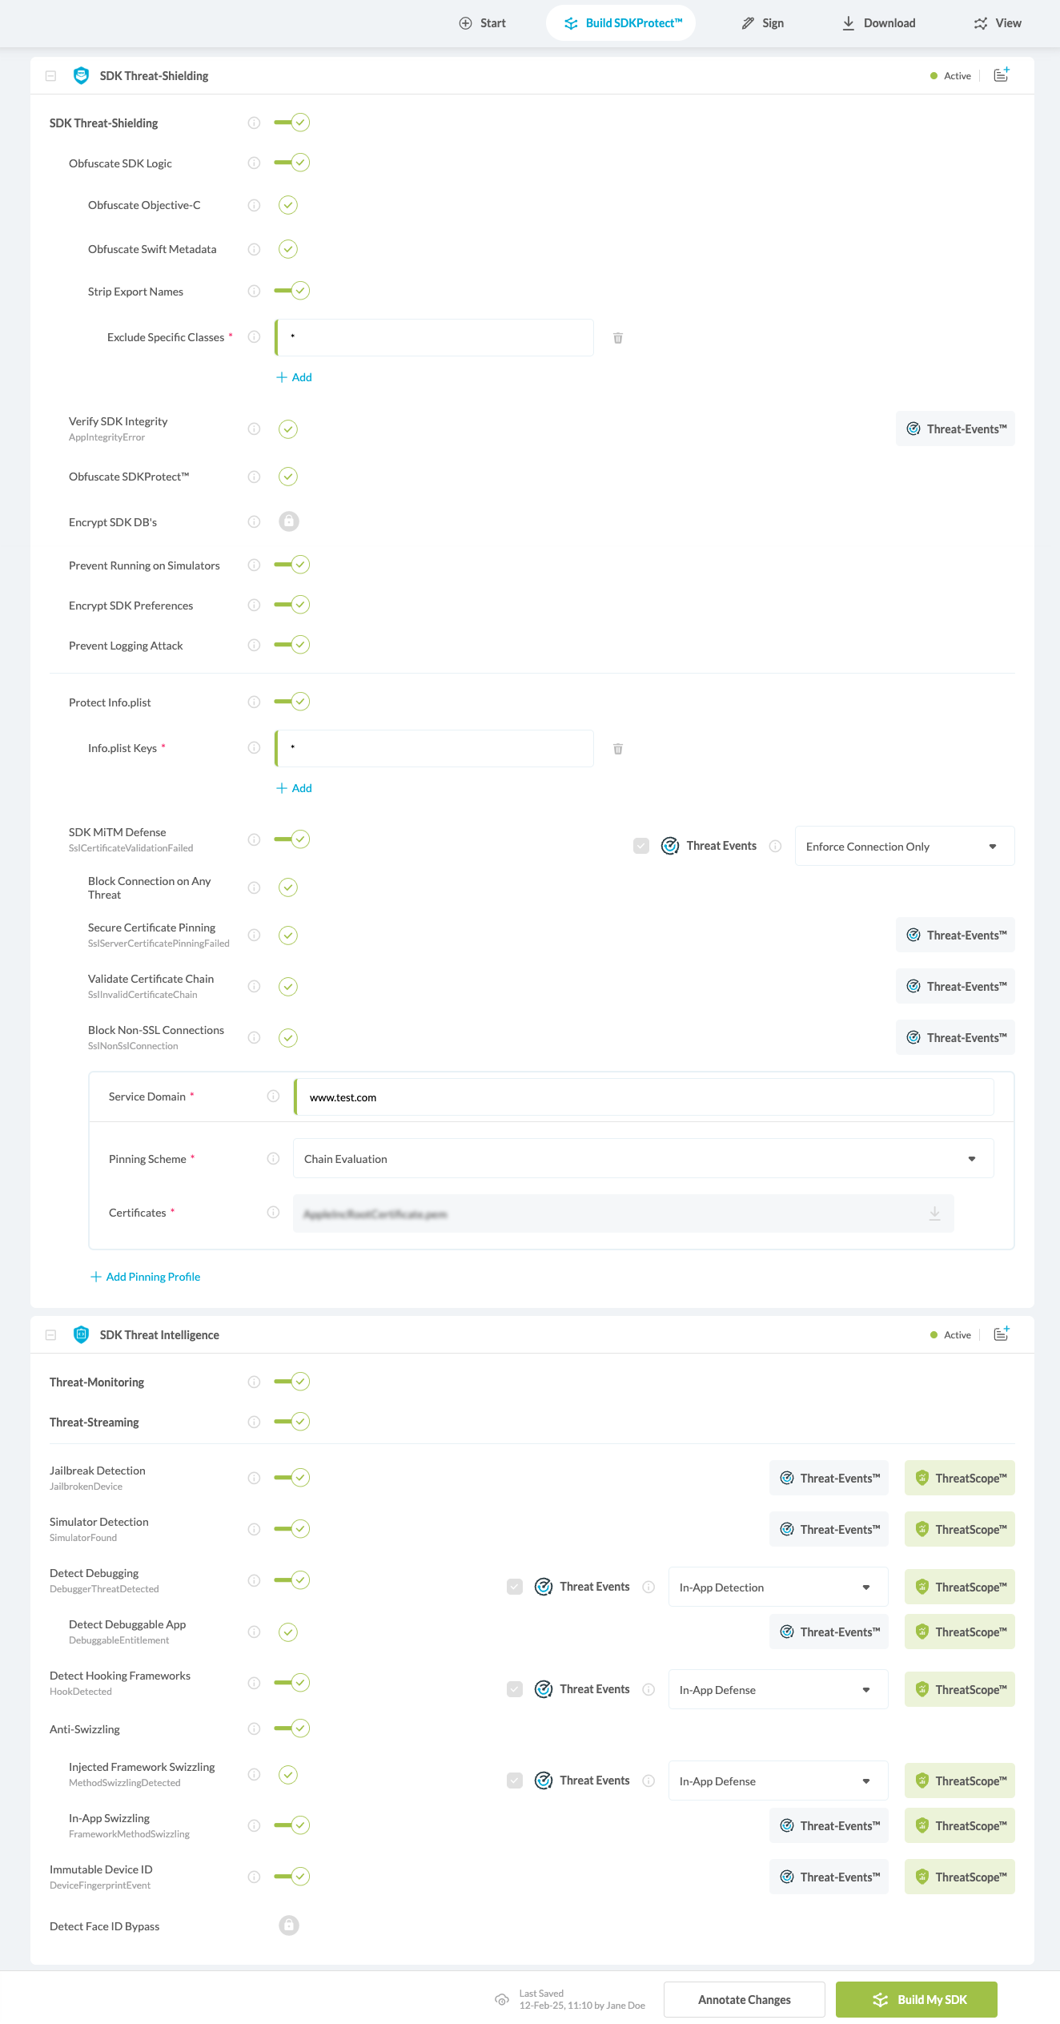This screenshot has height=2024, width=1060.
Task: Click Add Pinning Profile link
Action: [x=146, y=1277]
